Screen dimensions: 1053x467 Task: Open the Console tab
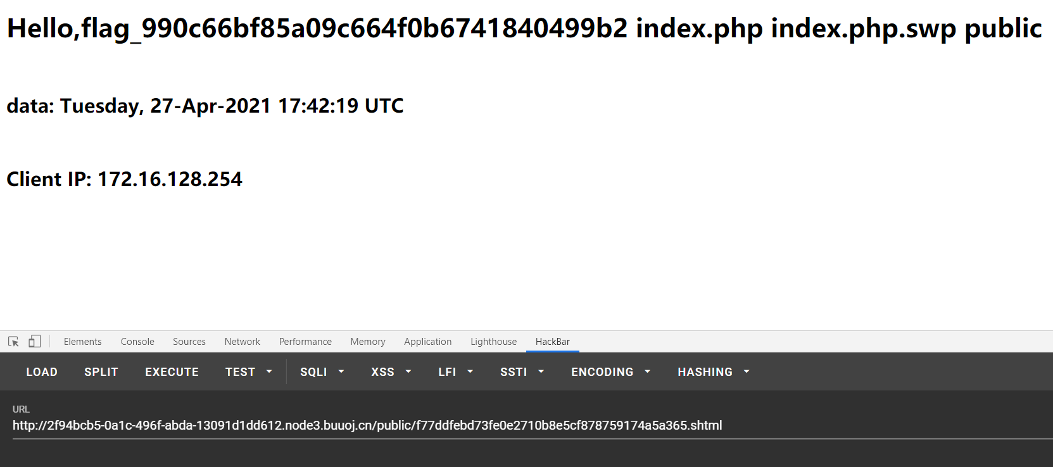click(x=137, y=341)
